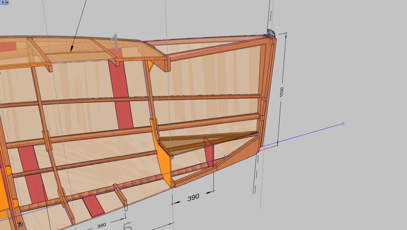Select the gray frame number 5 label
Screen dimensions: 407x230
pos(128,226)
